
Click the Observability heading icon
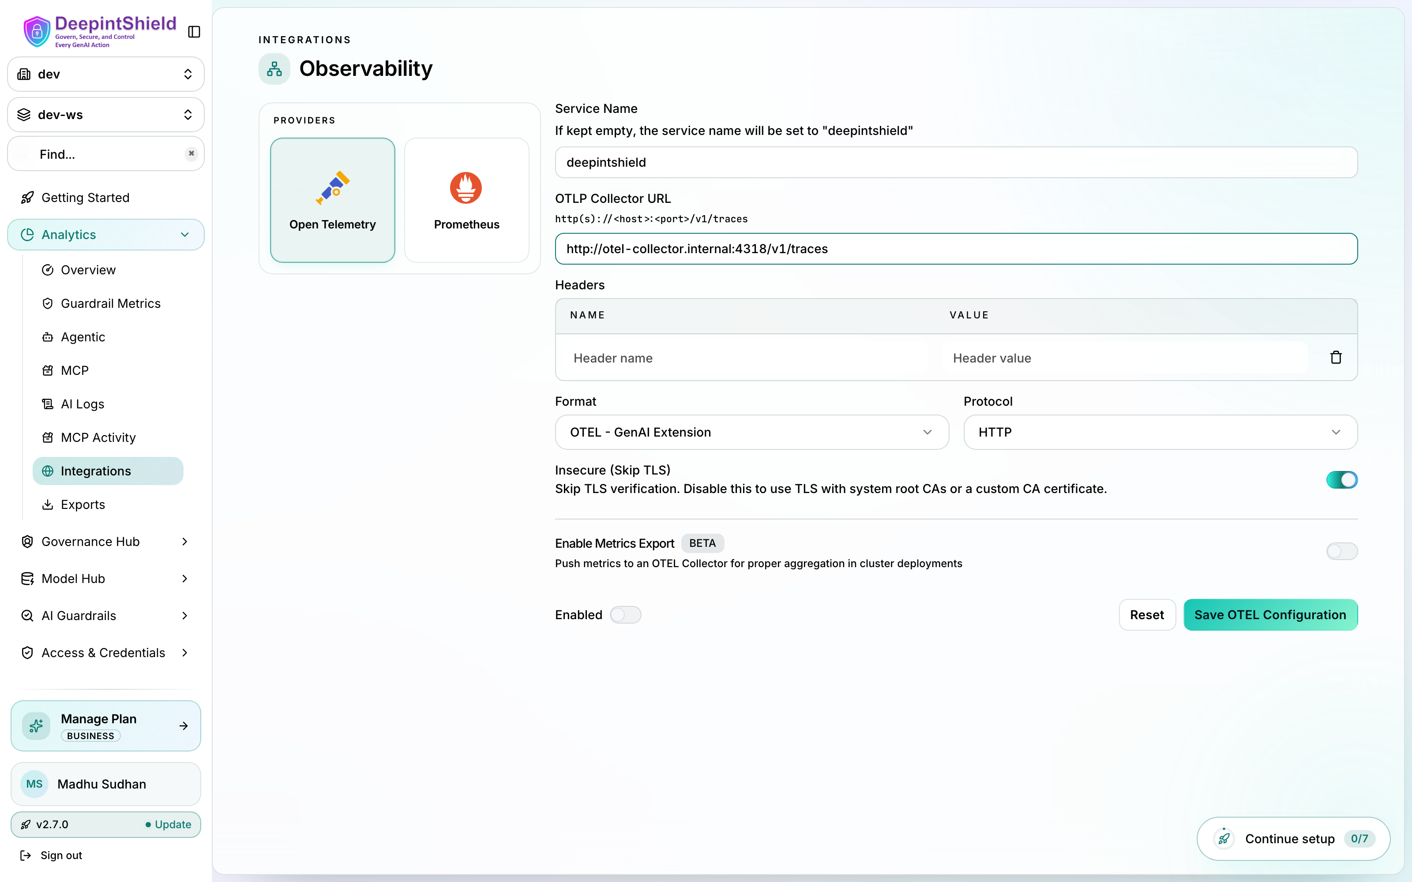tap(274, 69)
